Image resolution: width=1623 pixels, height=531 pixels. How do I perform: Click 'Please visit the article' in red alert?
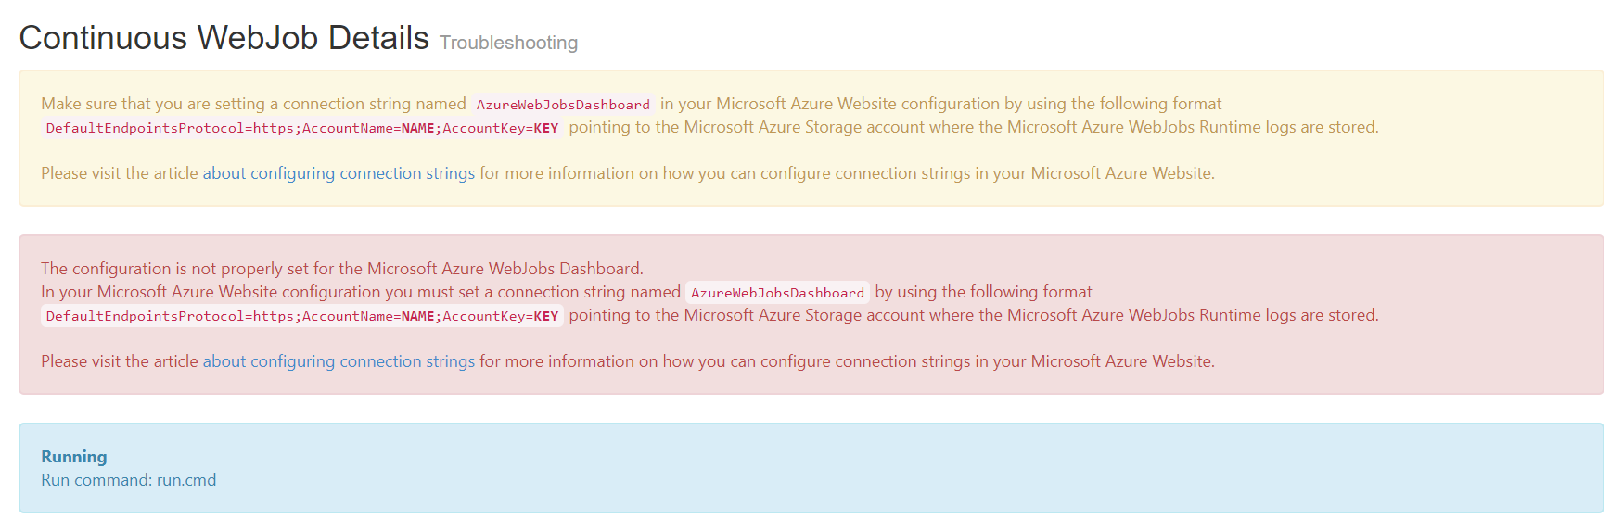click(120, 361)
